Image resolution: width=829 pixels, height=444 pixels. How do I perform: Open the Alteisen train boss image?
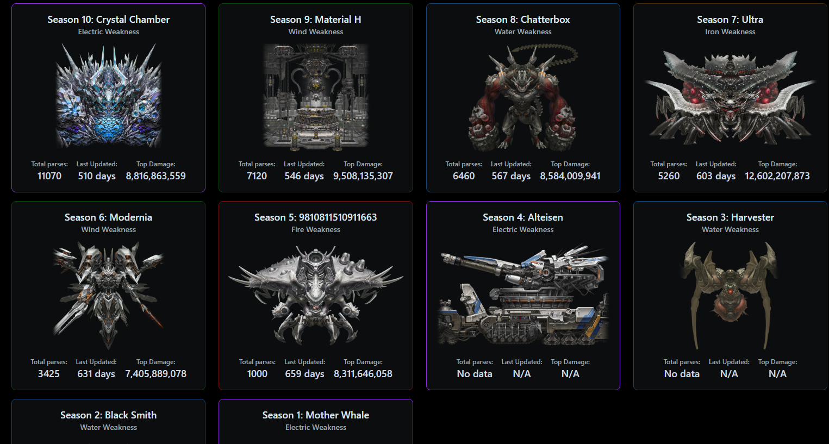523,294
